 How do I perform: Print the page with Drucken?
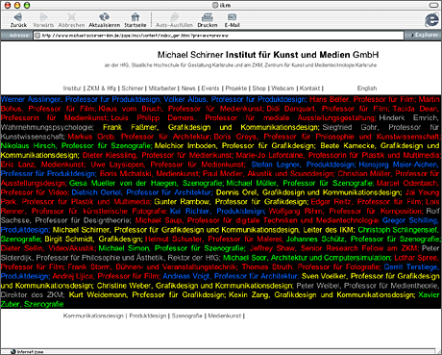tap(208, 20)
